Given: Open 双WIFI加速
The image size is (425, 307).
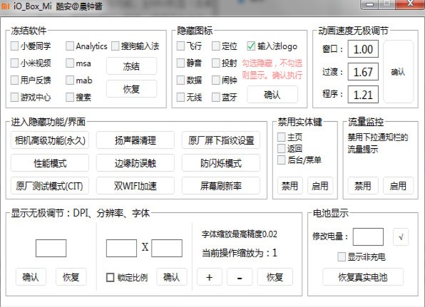Looking at the screenshot, I should (x=135, y=186).
